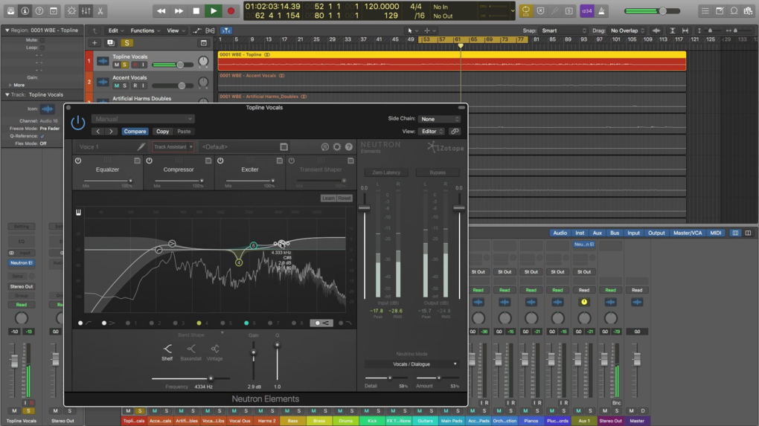Open the Functions menu in tracks area

click(145, 30)
